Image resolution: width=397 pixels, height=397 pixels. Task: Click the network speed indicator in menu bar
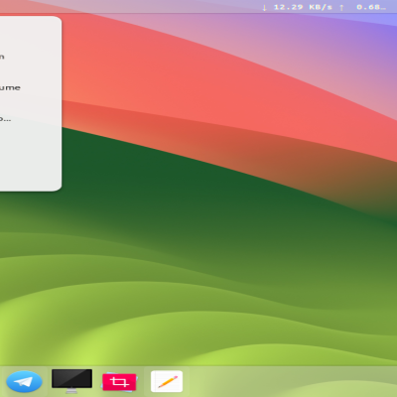(325, 7)
